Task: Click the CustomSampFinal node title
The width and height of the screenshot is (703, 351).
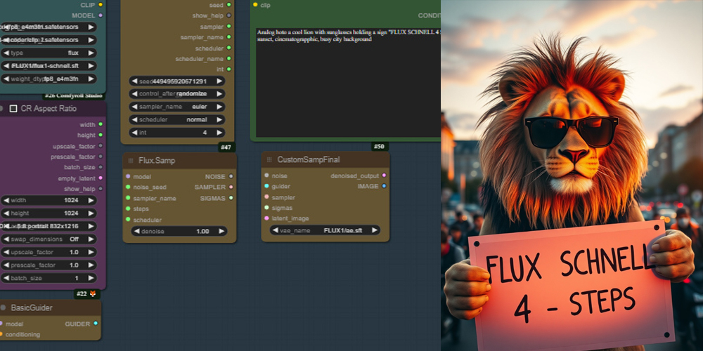Action: [309, 159]
